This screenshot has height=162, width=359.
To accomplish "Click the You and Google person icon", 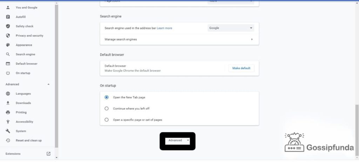I will [8, 8].
